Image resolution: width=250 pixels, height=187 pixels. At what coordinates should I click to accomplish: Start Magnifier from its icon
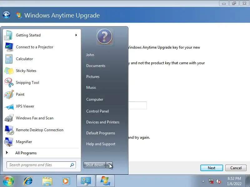point(9,142)
